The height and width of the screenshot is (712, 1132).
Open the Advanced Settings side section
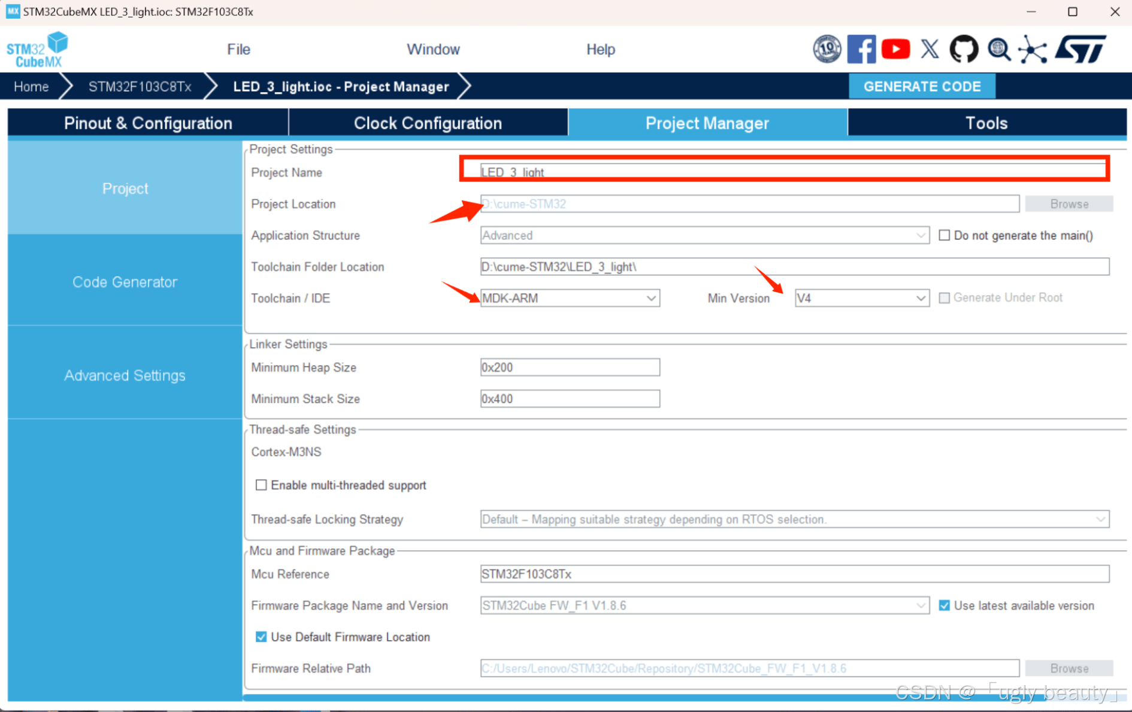pyautogui.click(x=125, y=375)
